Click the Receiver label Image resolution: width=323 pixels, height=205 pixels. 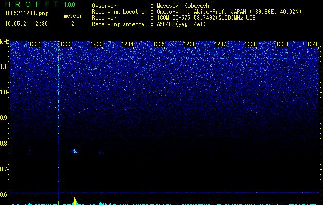[104, 18]
